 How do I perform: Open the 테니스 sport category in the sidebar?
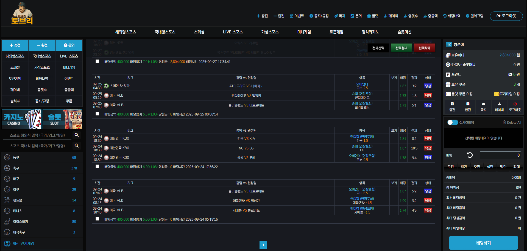[17, 211]
